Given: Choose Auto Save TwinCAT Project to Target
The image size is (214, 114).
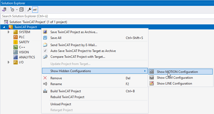Looking at the screenshot, I should point(95,51).
